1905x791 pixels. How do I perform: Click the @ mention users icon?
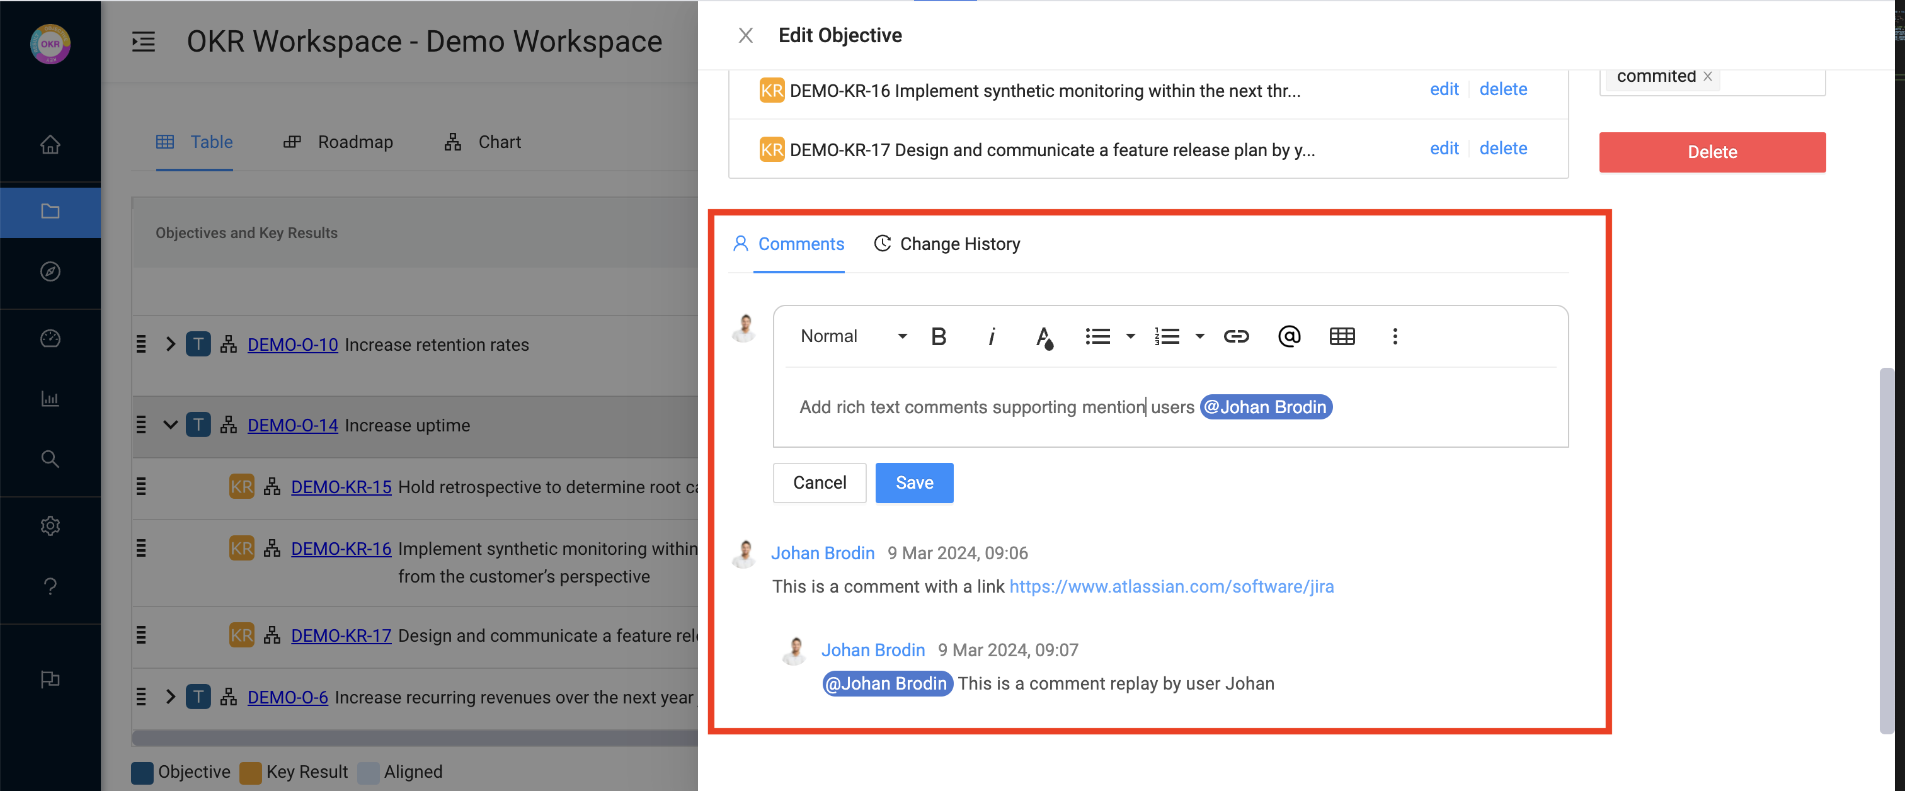(x=1289, y=336)
